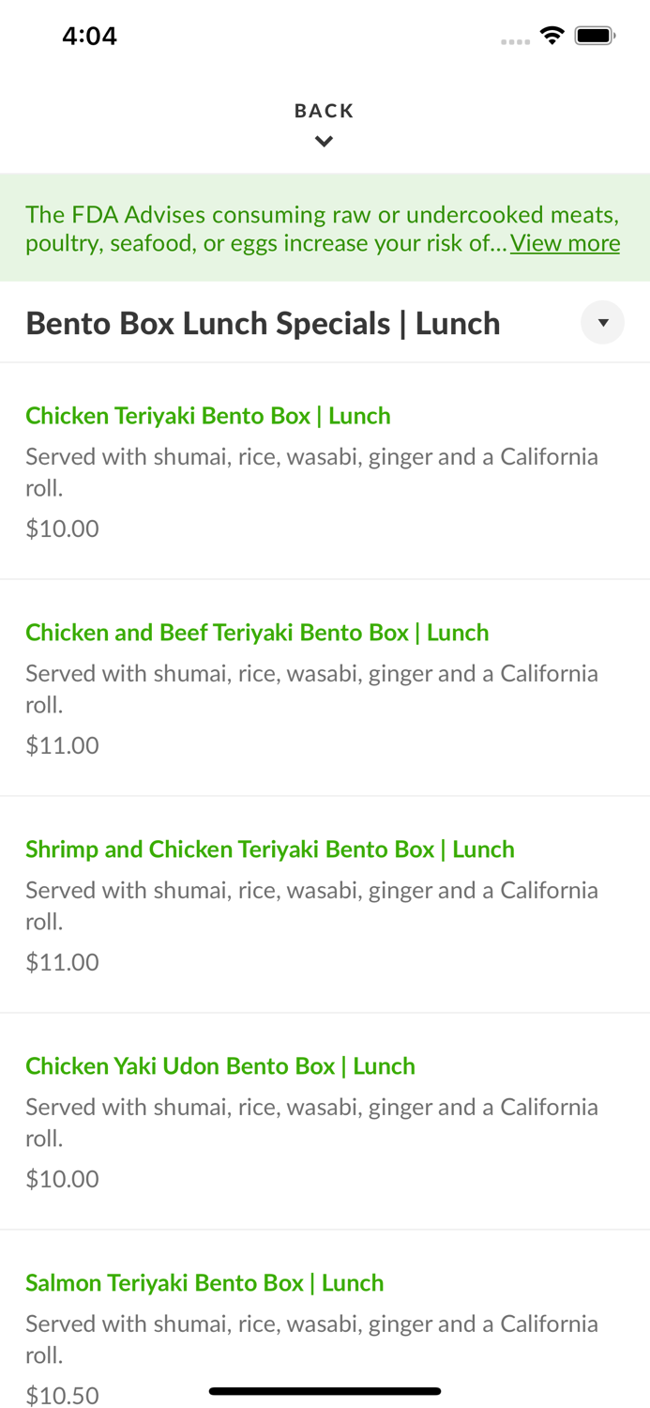Tap the Bento Box Lunch Specials header
Viewport: 650px width, 1408px height.
[x=264, y=322]
